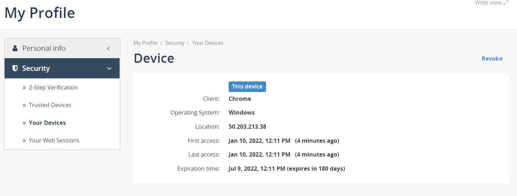Click the Security breadcrumb link
This screenshot has height=196, width=517.
coord(175,43)
